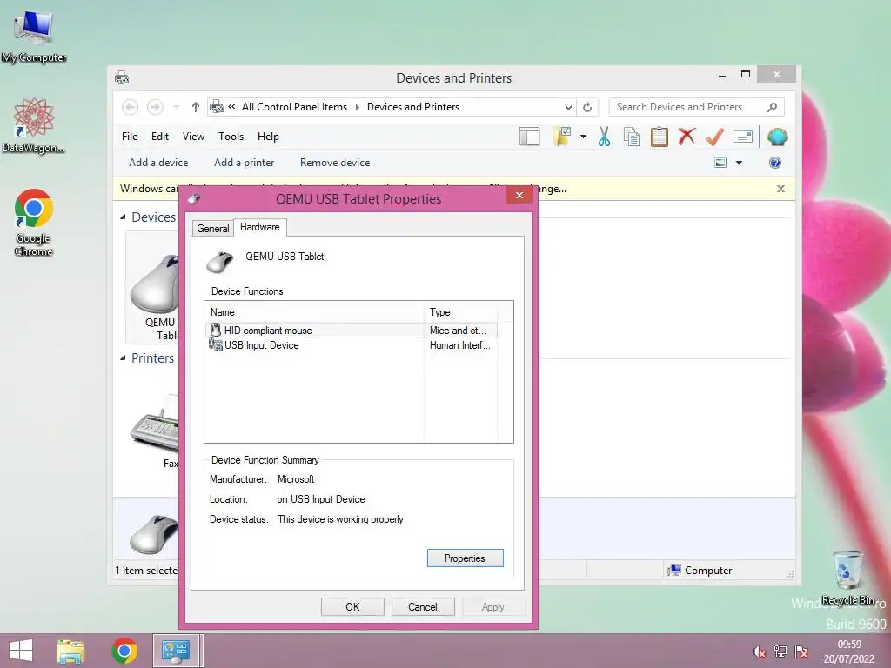The width and height of the screenshot is (891, 668).
Task: Dismiss the yellow information bar
Action: point(780,189)
